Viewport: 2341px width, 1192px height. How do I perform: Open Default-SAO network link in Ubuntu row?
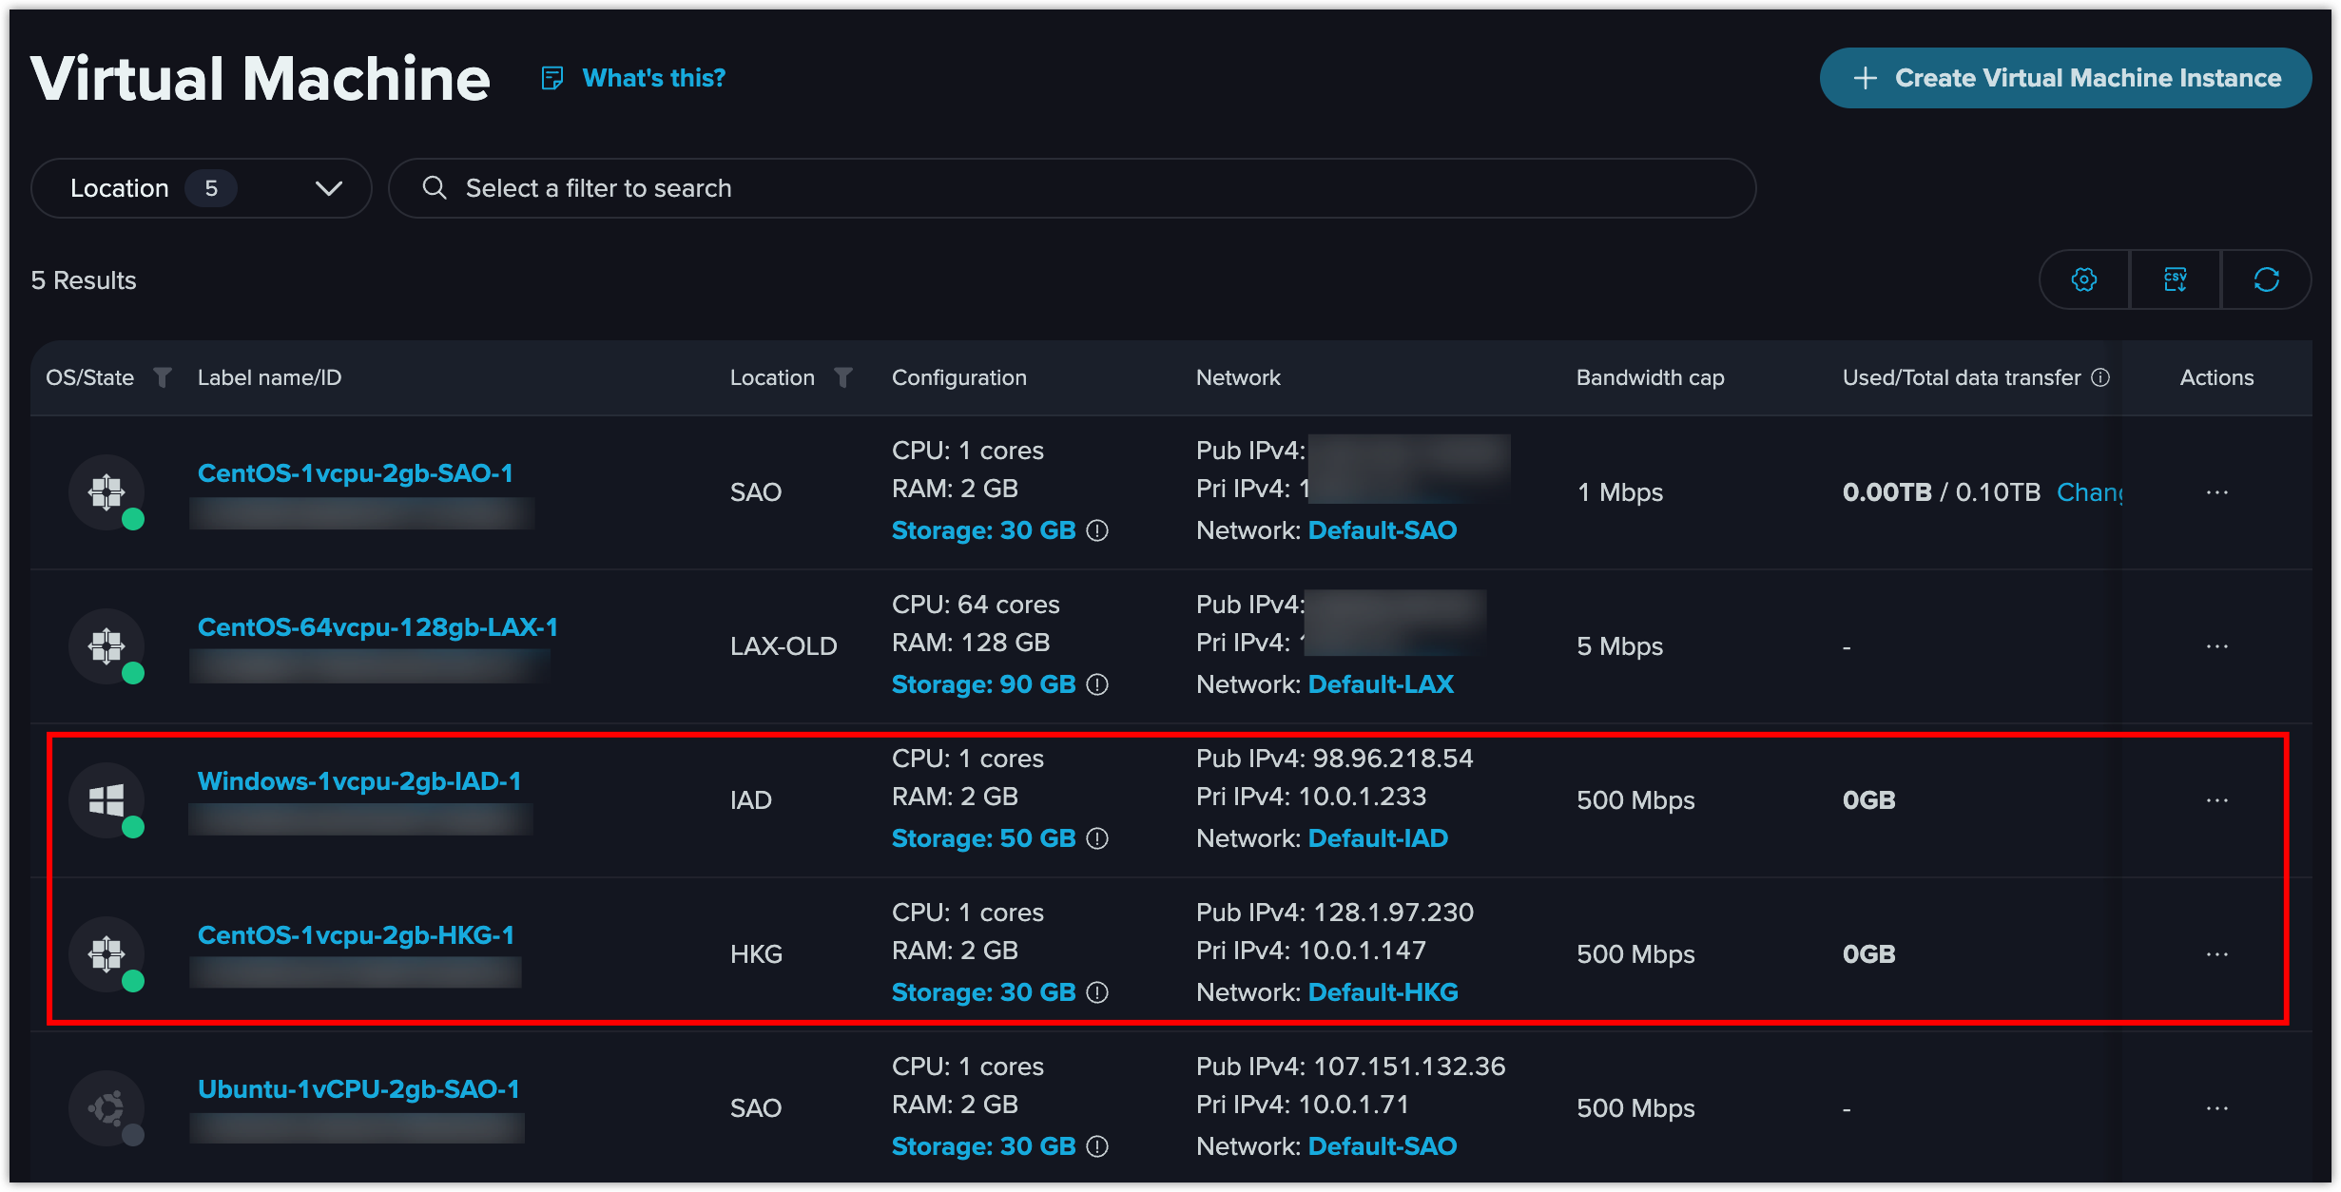[x=1383, y=1146]
